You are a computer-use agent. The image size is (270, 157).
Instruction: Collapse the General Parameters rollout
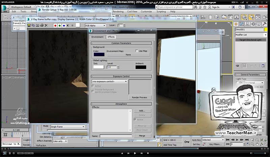point(250,75)
